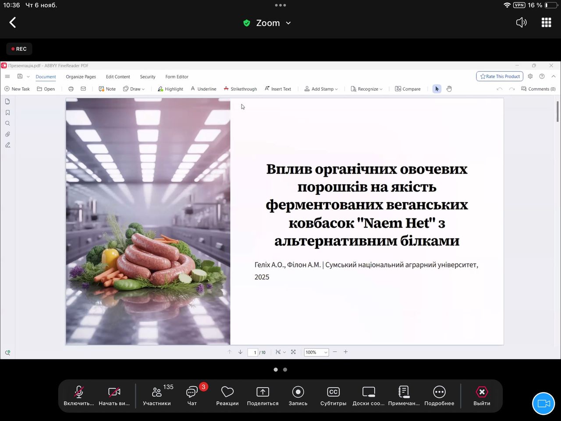This screenshot has width=561, height=421.
Task: Tap the back arrow button
Action: [13, 23]
